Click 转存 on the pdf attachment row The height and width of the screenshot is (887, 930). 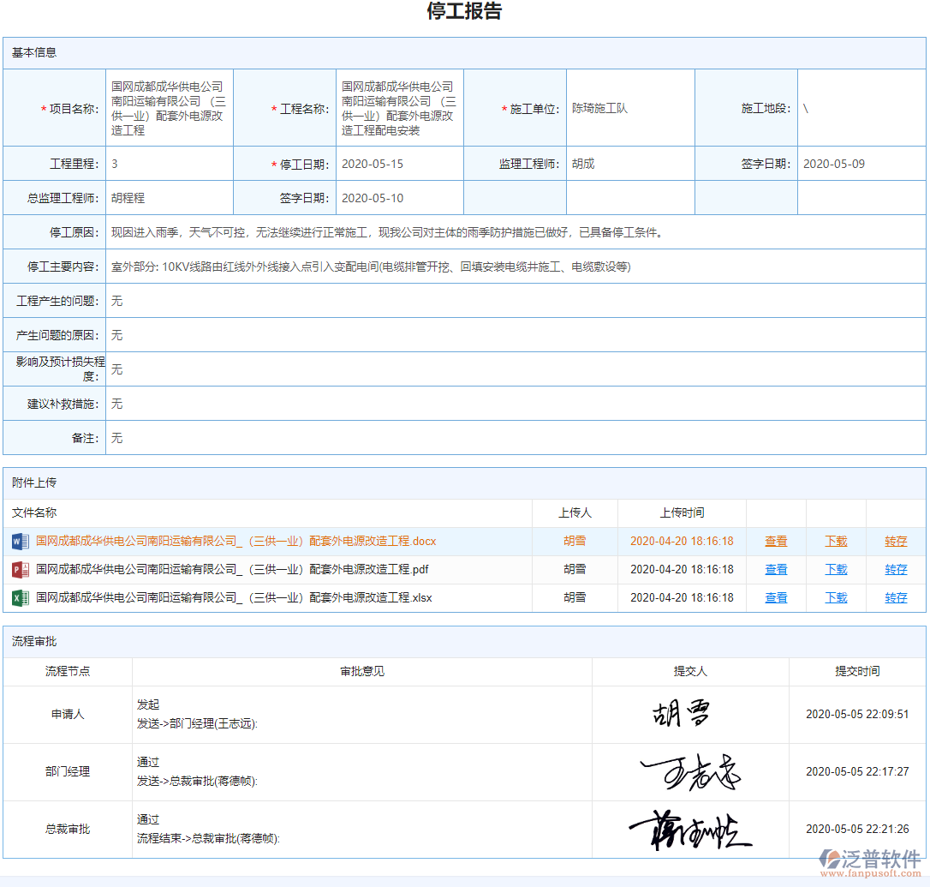895,569
